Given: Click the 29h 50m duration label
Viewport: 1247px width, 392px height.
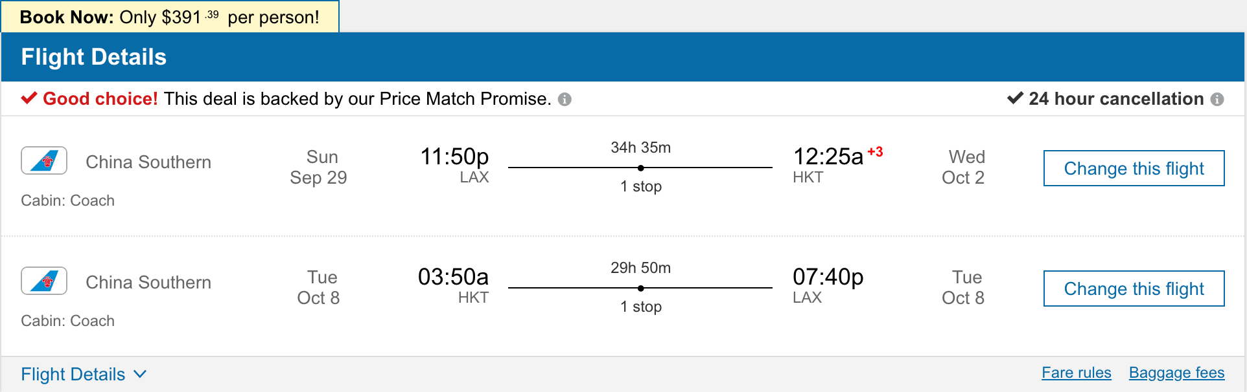Looking at the screenshot, I should pos(640,268).
